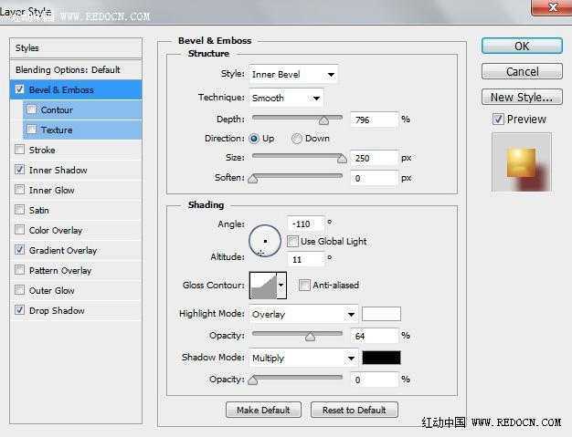Click the Soften value field
This screenshot has height=437, width=572.
375,178
